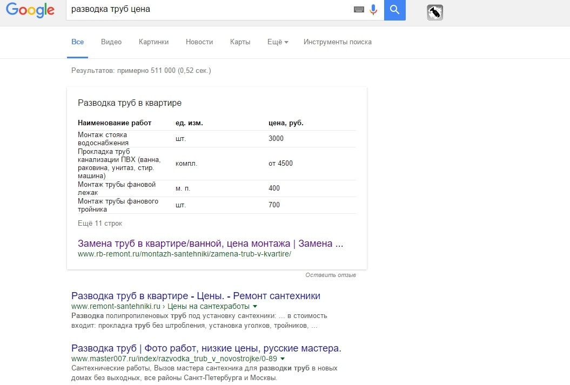Click the Google logo
Viewport: 570px width, 385px height.
point(30,10)
